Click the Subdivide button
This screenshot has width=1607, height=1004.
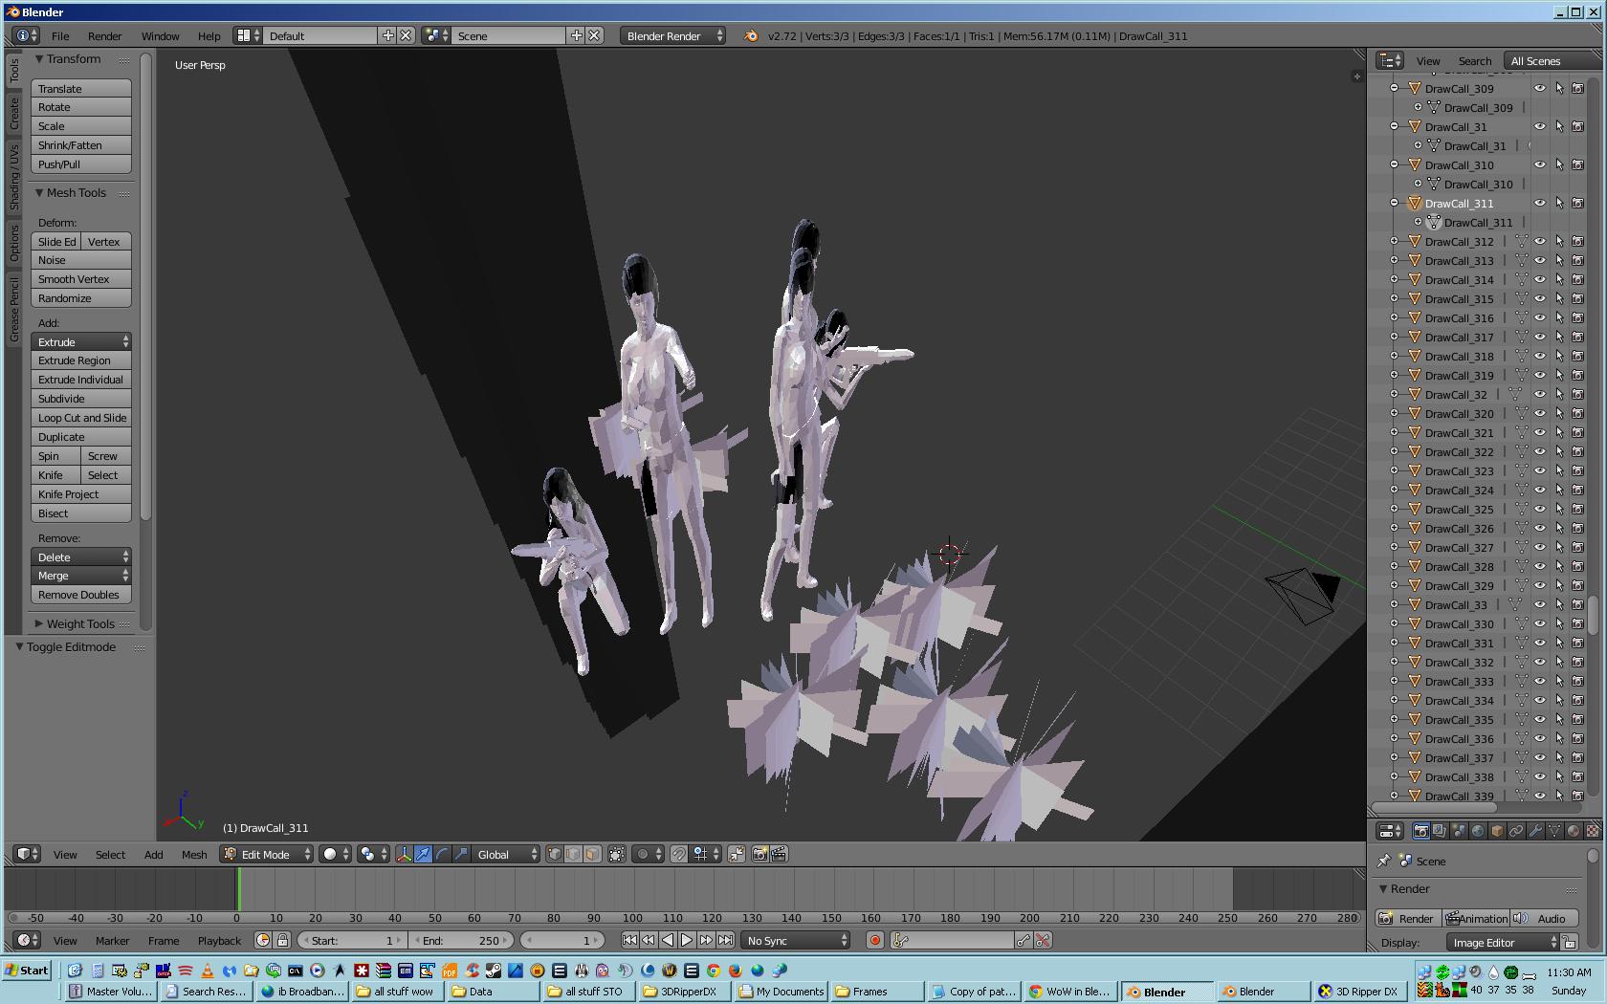(x=80, y=399)
